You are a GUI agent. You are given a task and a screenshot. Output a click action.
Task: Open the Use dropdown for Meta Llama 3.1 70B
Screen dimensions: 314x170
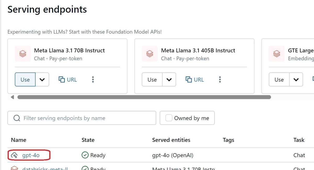42,80
